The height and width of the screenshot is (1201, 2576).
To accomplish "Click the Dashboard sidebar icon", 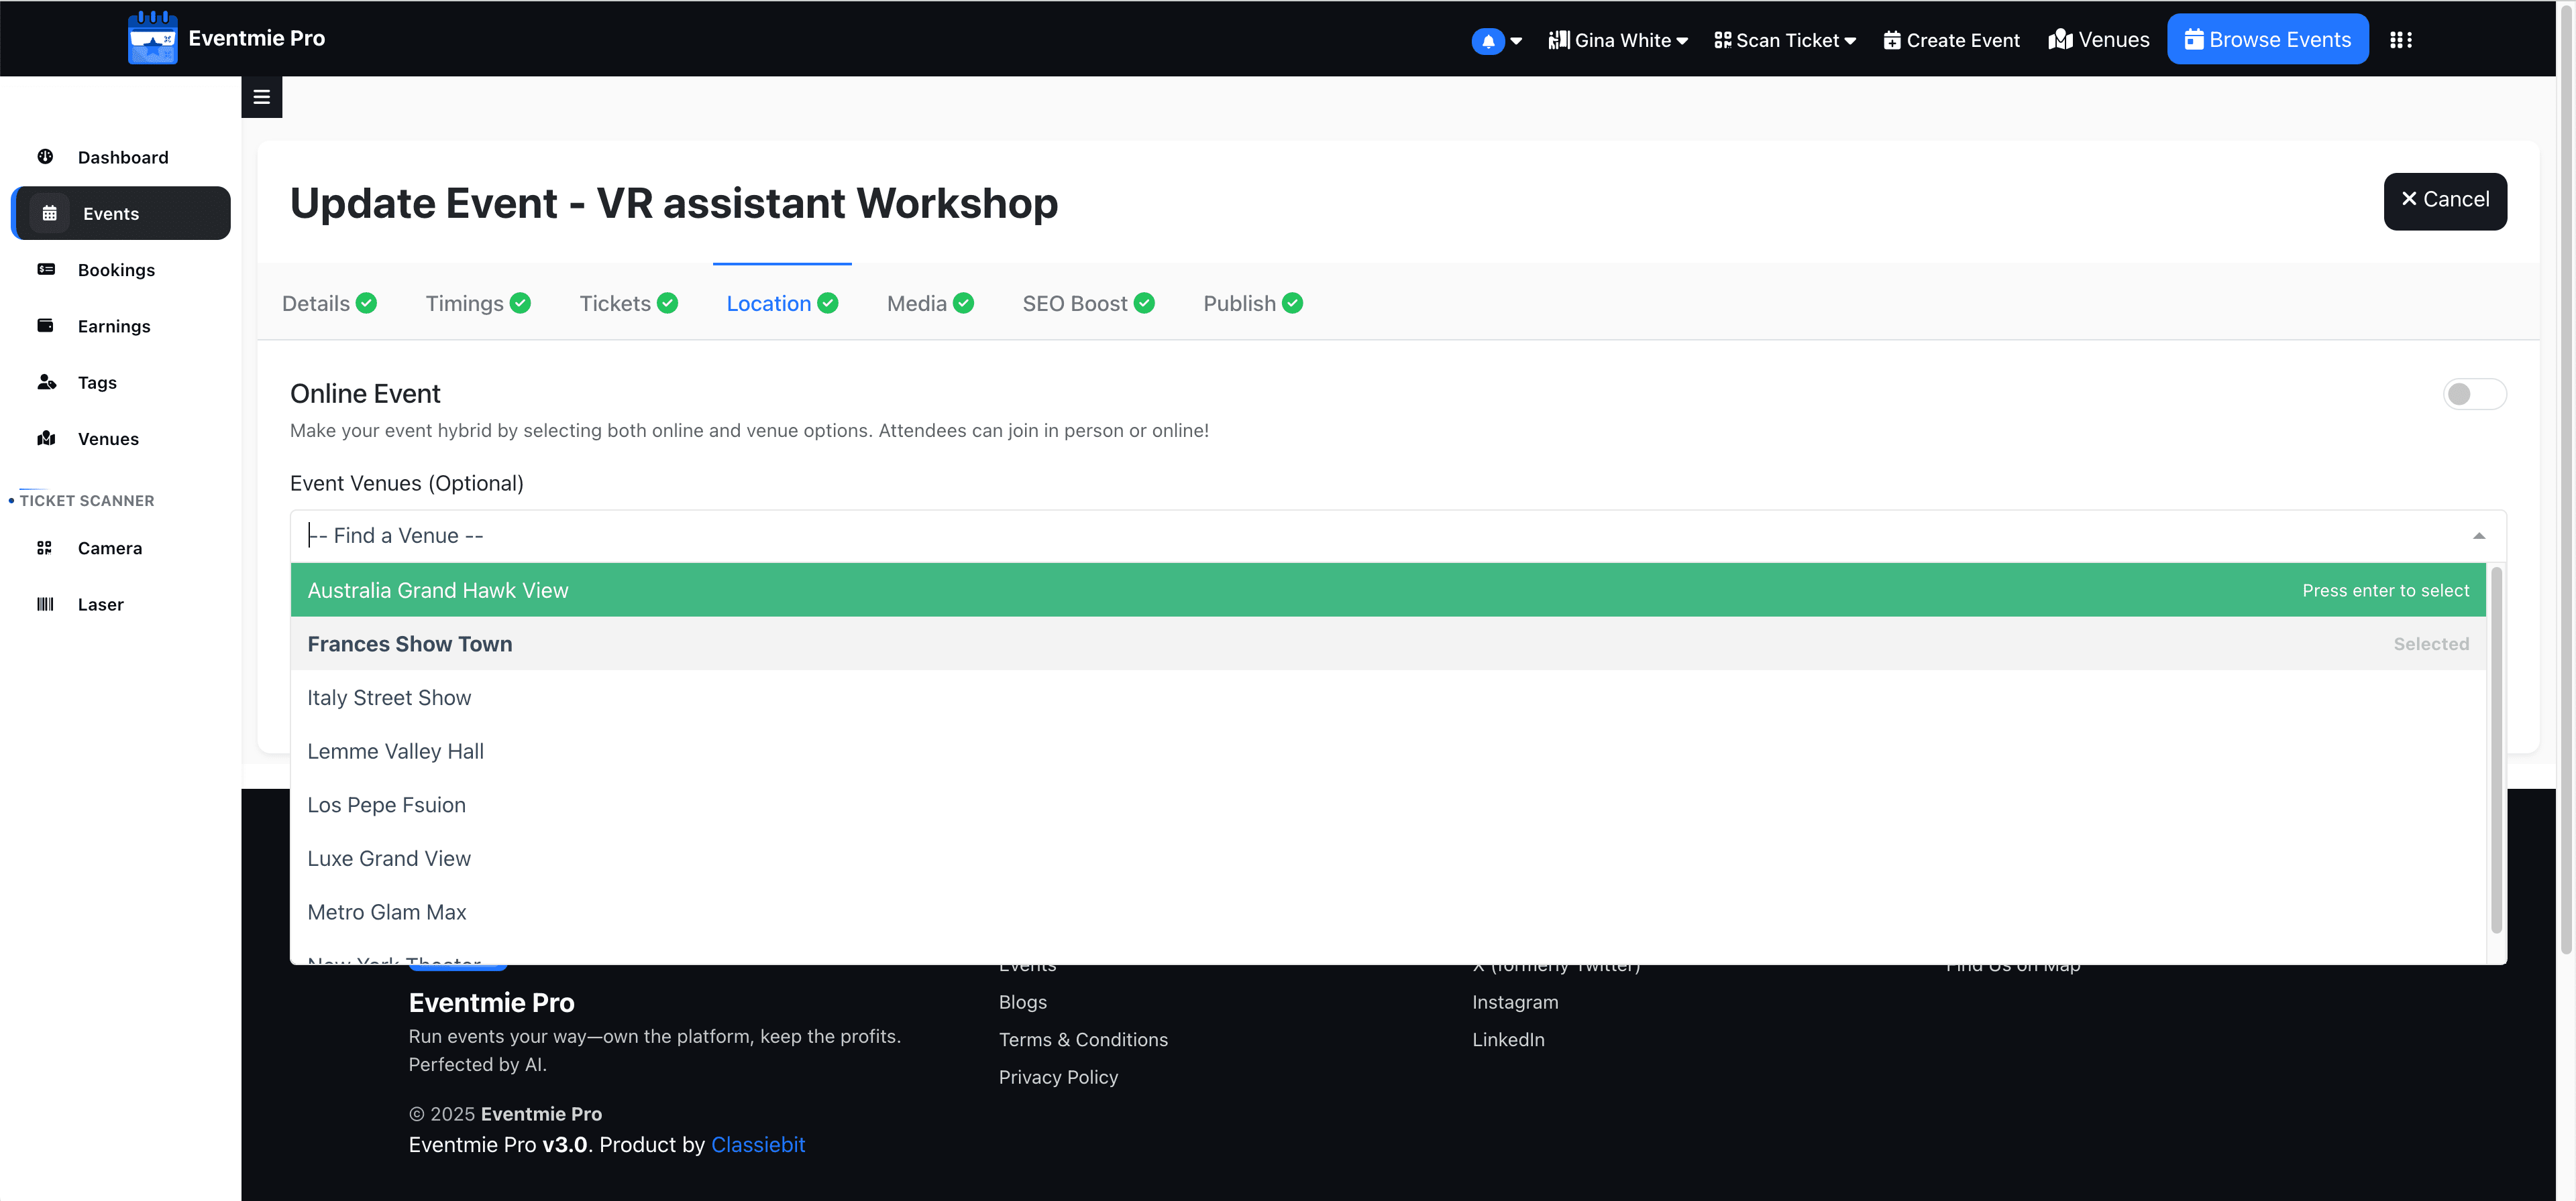I will click(45, 157).
